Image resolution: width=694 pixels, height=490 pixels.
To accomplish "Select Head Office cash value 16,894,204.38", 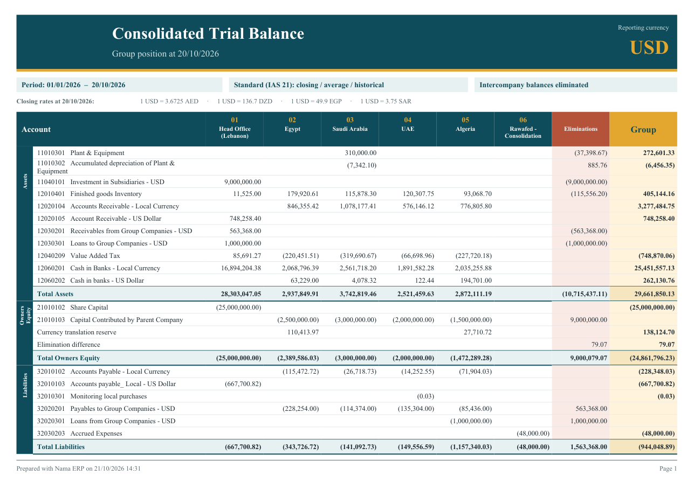I will [x=241, y=268].
